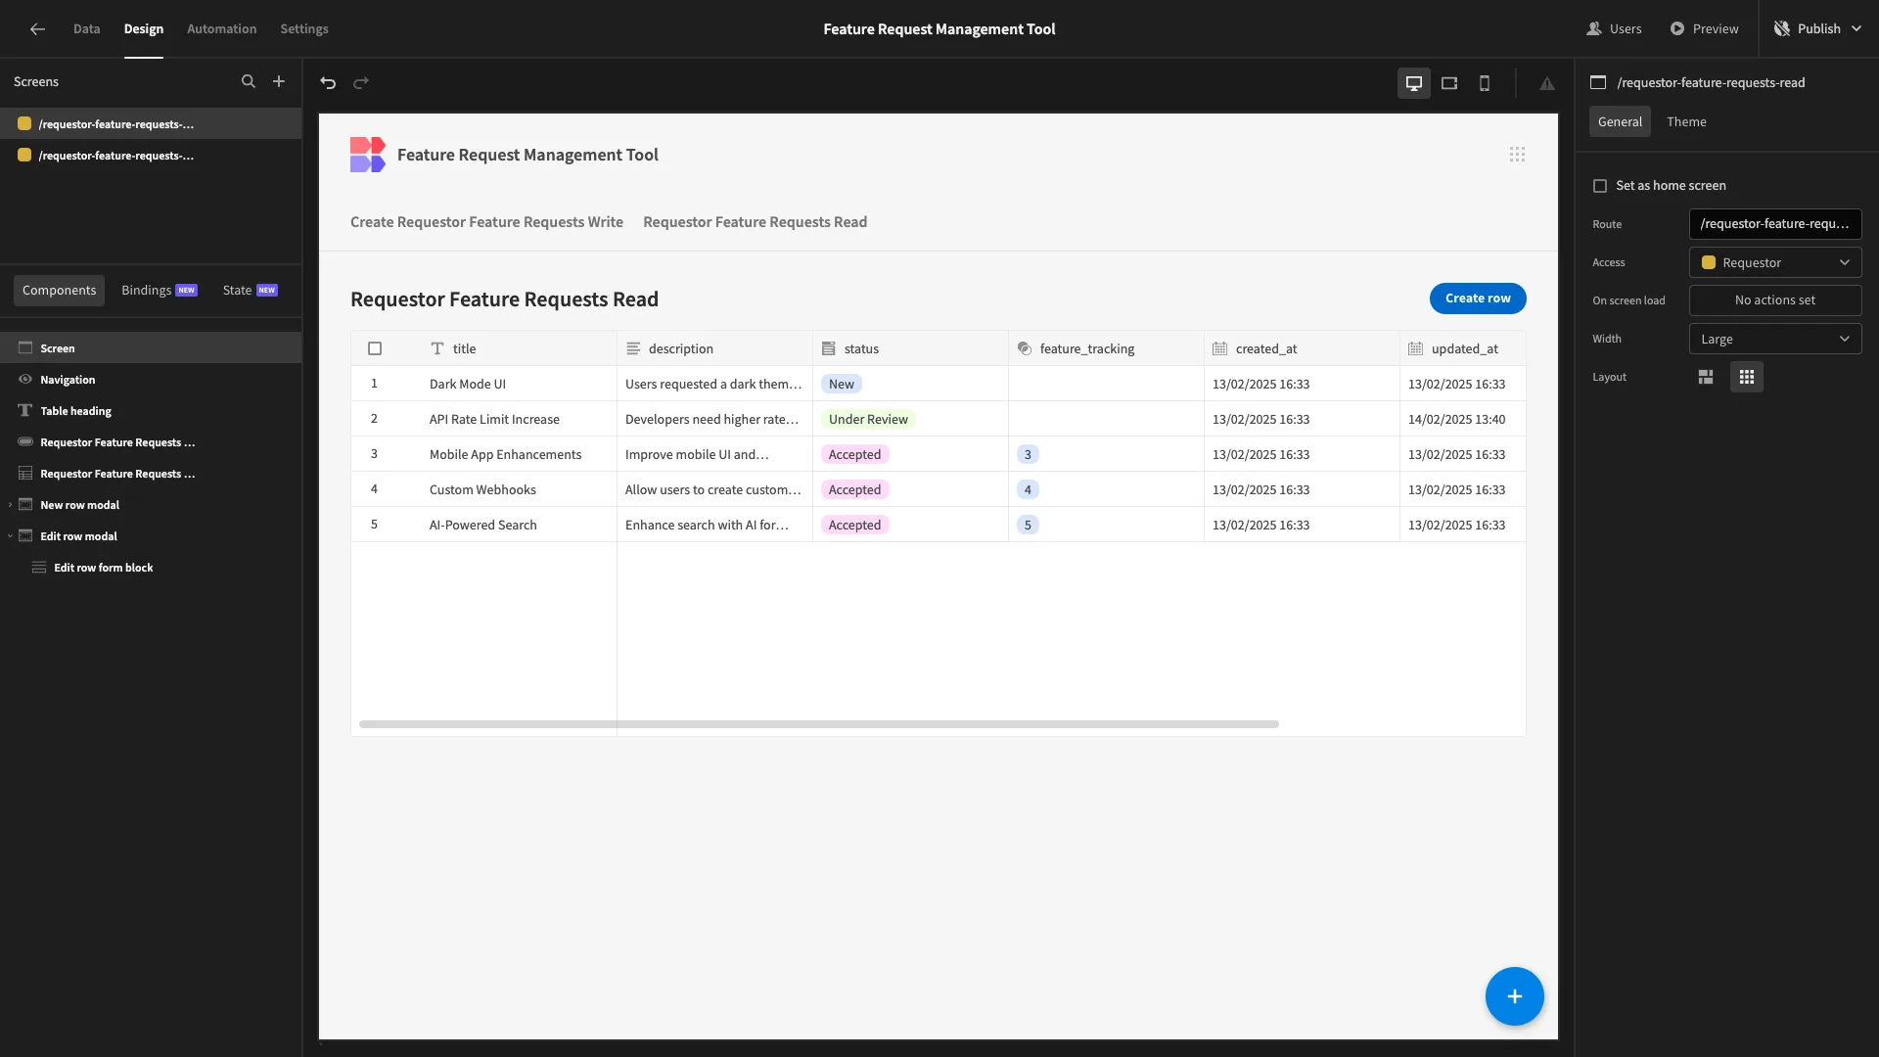Select the flex layout icon
This screenshot has height=1057, width=1879.
[1706, 378]
